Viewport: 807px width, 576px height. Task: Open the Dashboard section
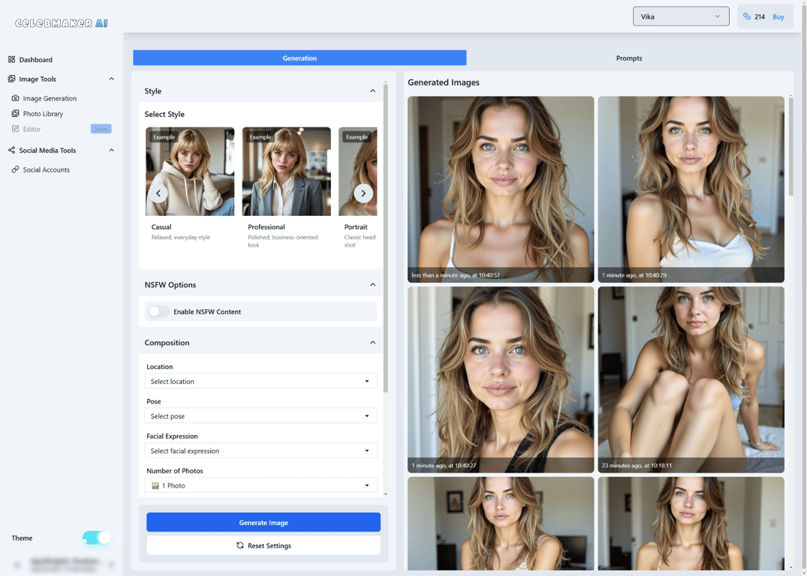pyautogui.click(x=35, y=59)
